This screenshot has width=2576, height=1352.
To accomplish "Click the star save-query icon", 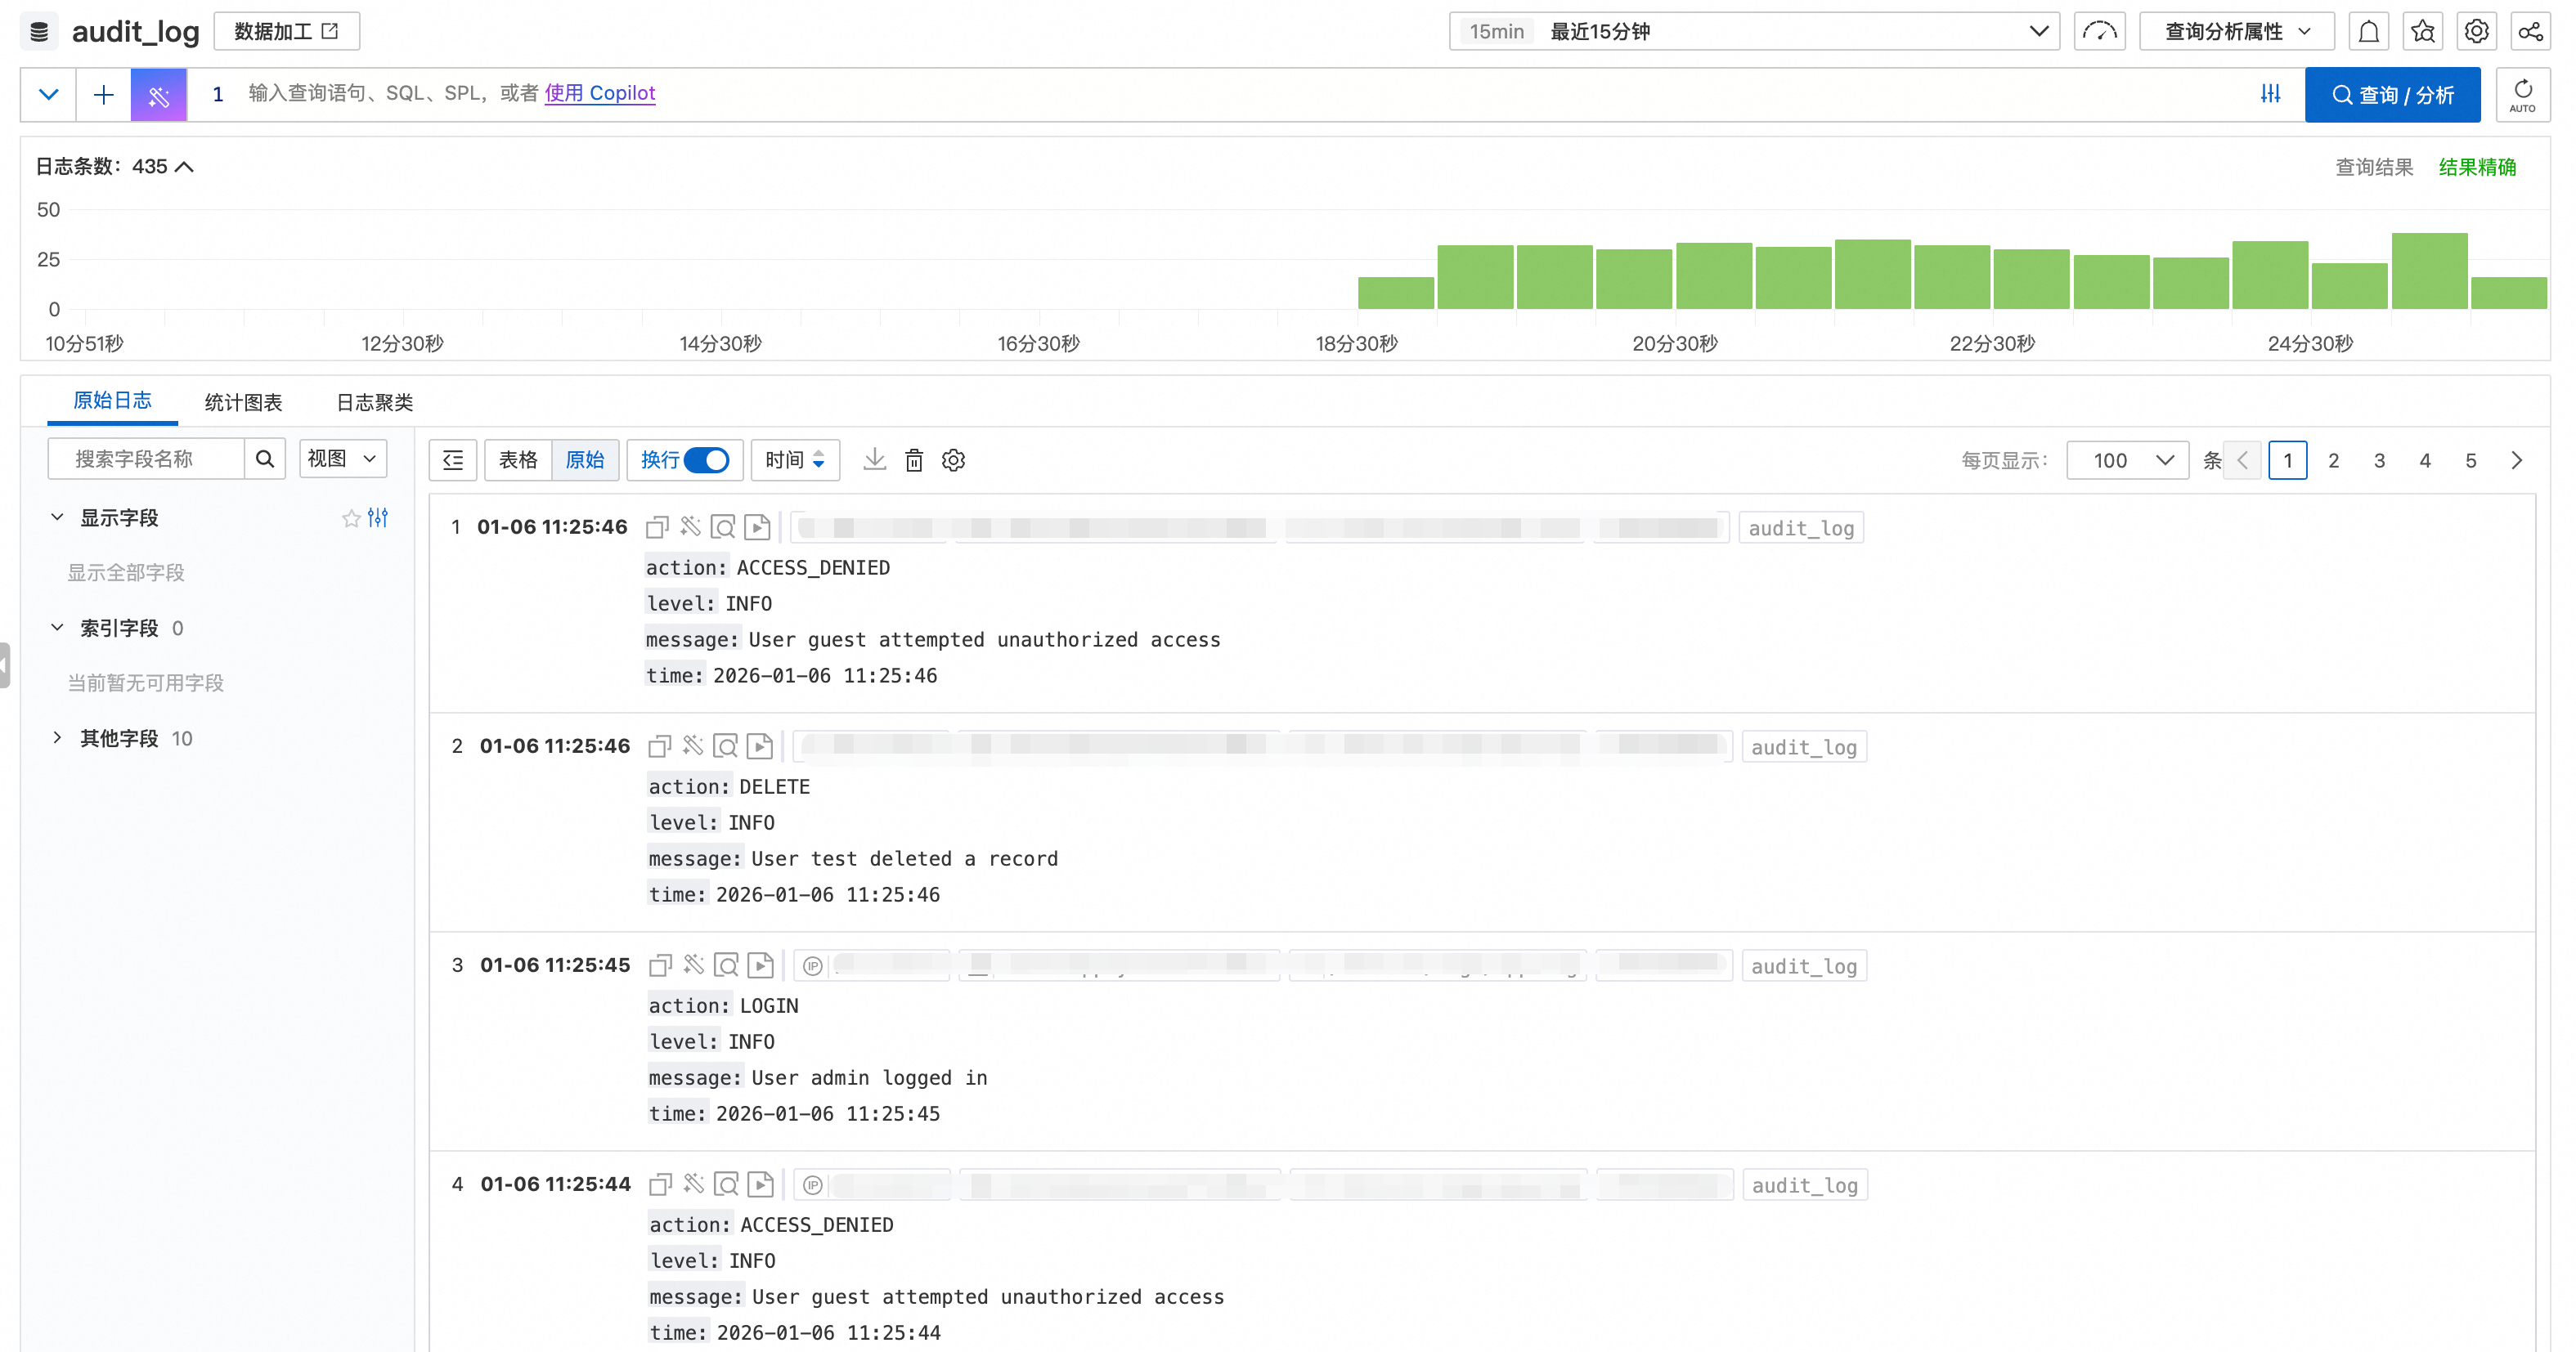I will [2422, 32].
